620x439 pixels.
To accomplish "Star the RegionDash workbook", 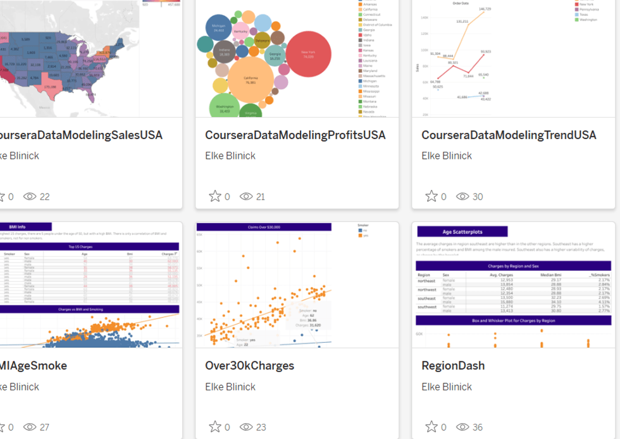I will tap(431, 427).
